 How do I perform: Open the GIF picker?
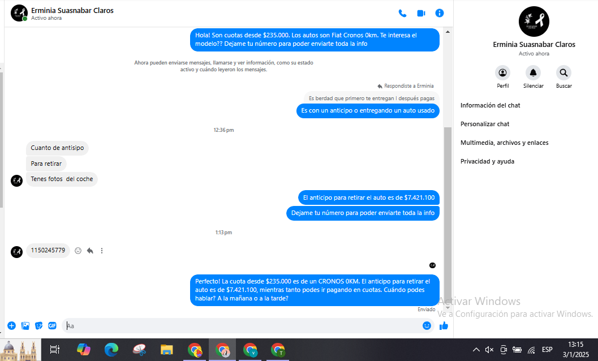click(x=52, y=325)
